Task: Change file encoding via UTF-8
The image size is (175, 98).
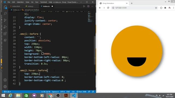Action: 62,92
